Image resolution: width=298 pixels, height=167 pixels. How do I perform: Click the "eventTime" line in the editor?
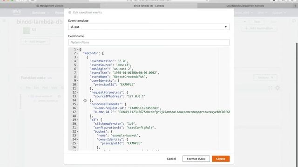(x=124, y=73)
